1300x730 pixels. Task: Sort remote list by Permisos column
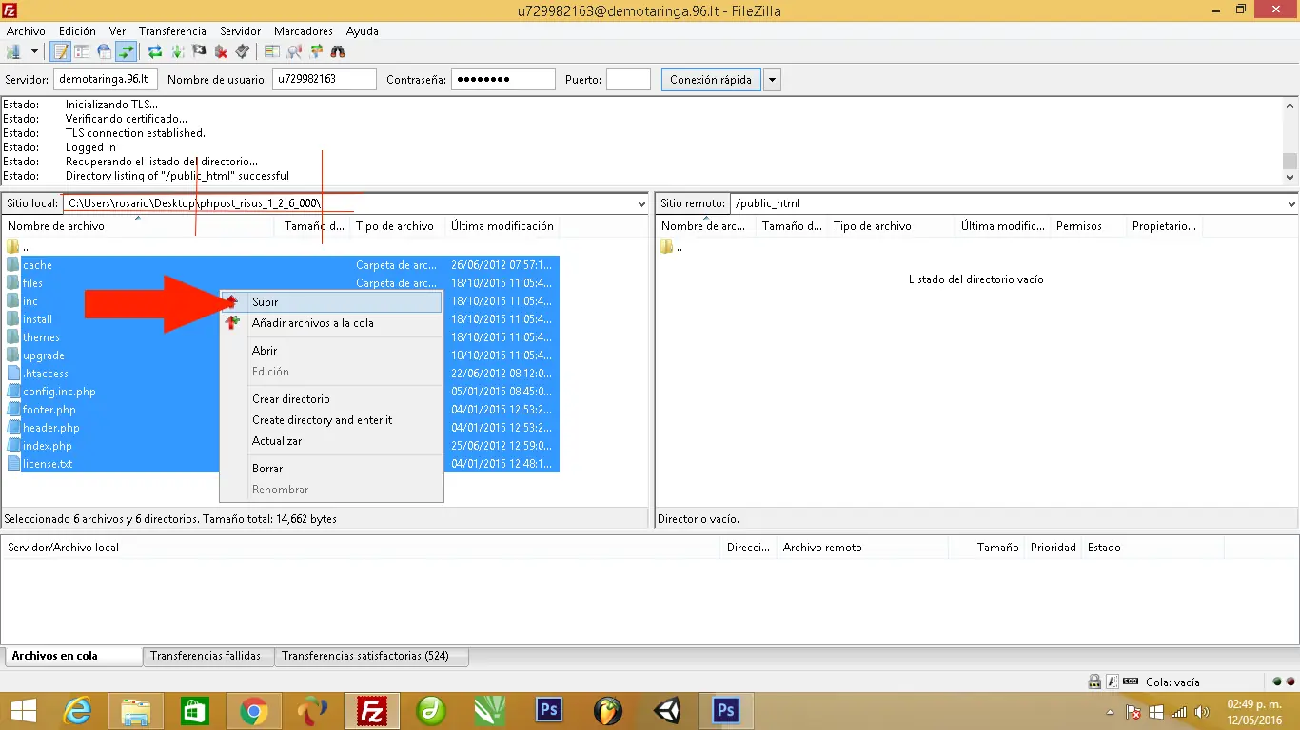coord(1089,226)
